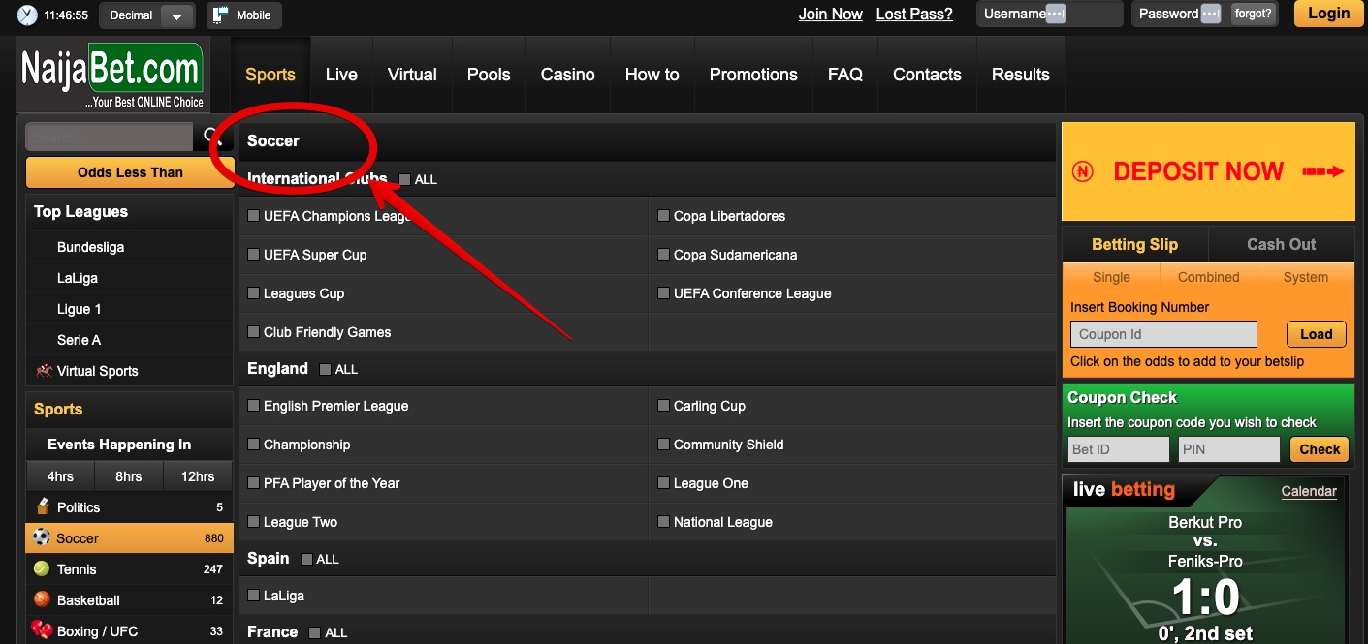Click the Tennis ball icon

click(42, 568)
